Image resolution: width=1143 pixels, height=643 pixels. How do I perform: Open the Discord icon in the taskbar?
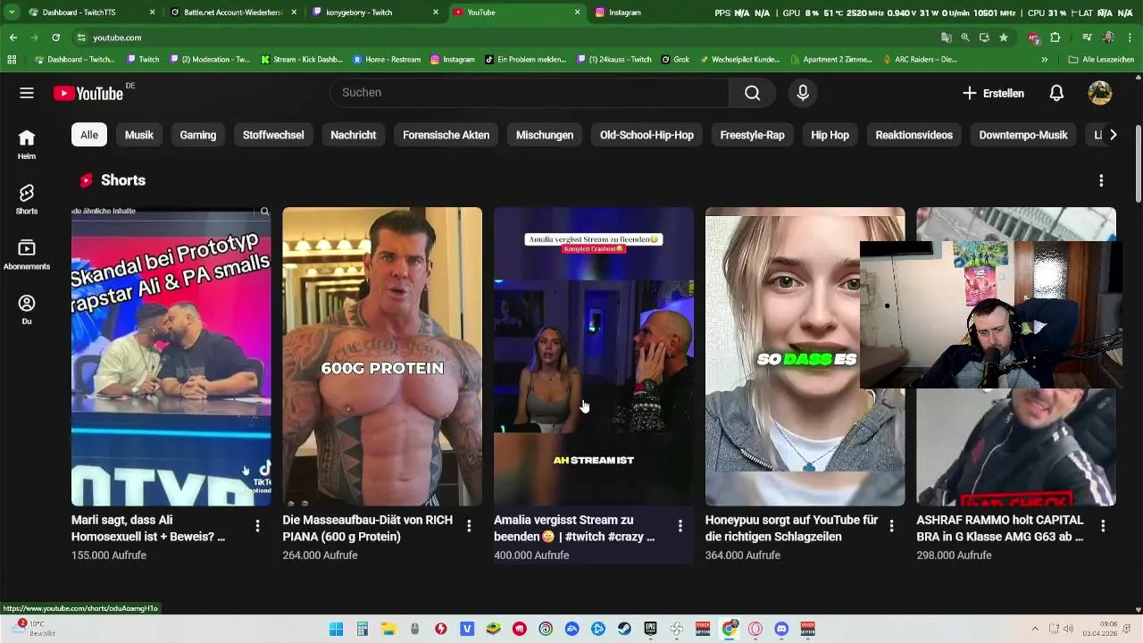pos(782,629)
